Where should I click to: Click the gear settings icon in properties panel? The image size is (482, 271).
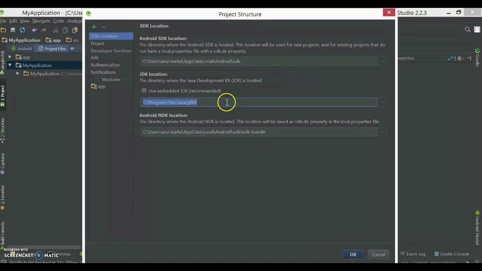pos(459,58)
